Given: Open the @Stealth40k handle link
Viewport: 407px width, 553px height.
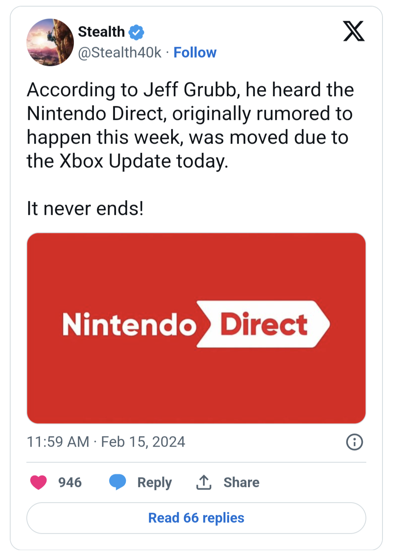Looking at the screenshot, I should point(119,52).
